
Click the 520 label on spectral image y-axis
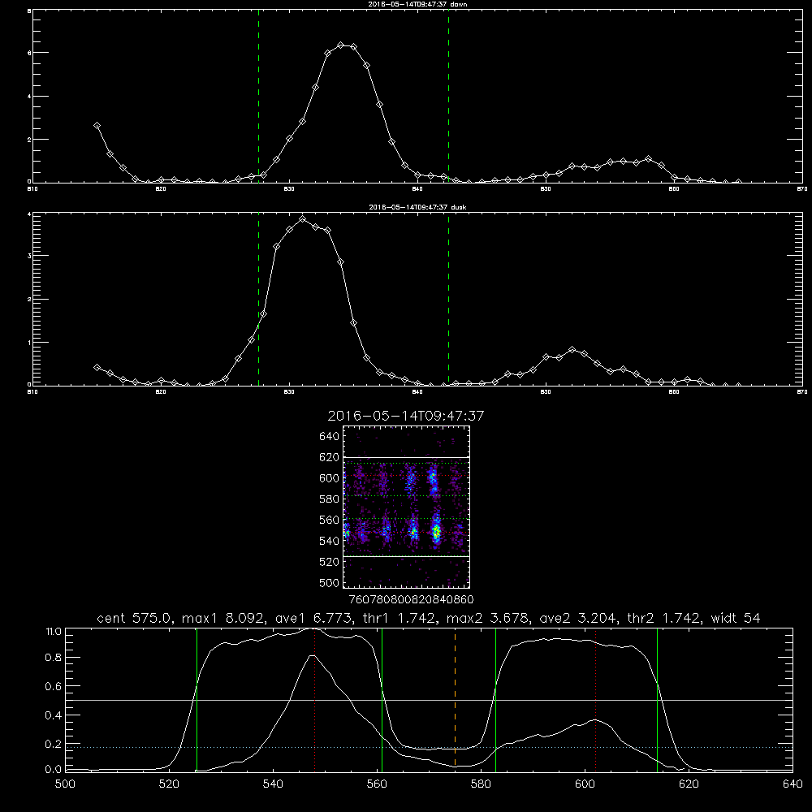click(x=329, y=562)
